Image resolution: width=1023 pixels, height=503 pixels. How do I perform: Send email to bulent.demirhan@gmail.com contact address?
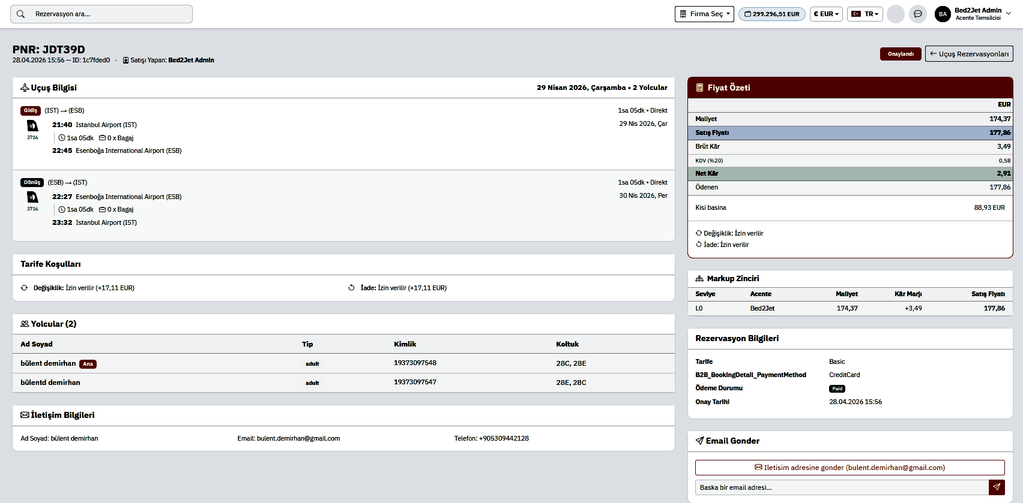pyautogui.click(x=850, y=468)
